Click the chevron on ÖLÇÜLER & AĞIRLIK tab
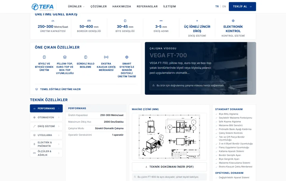The height and width of the screenshot is (181, 286). click(x=59, y=153)
